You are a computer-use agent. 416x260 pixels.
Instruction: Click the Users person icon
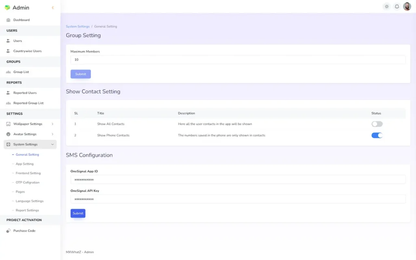click(x=8, y=41)
